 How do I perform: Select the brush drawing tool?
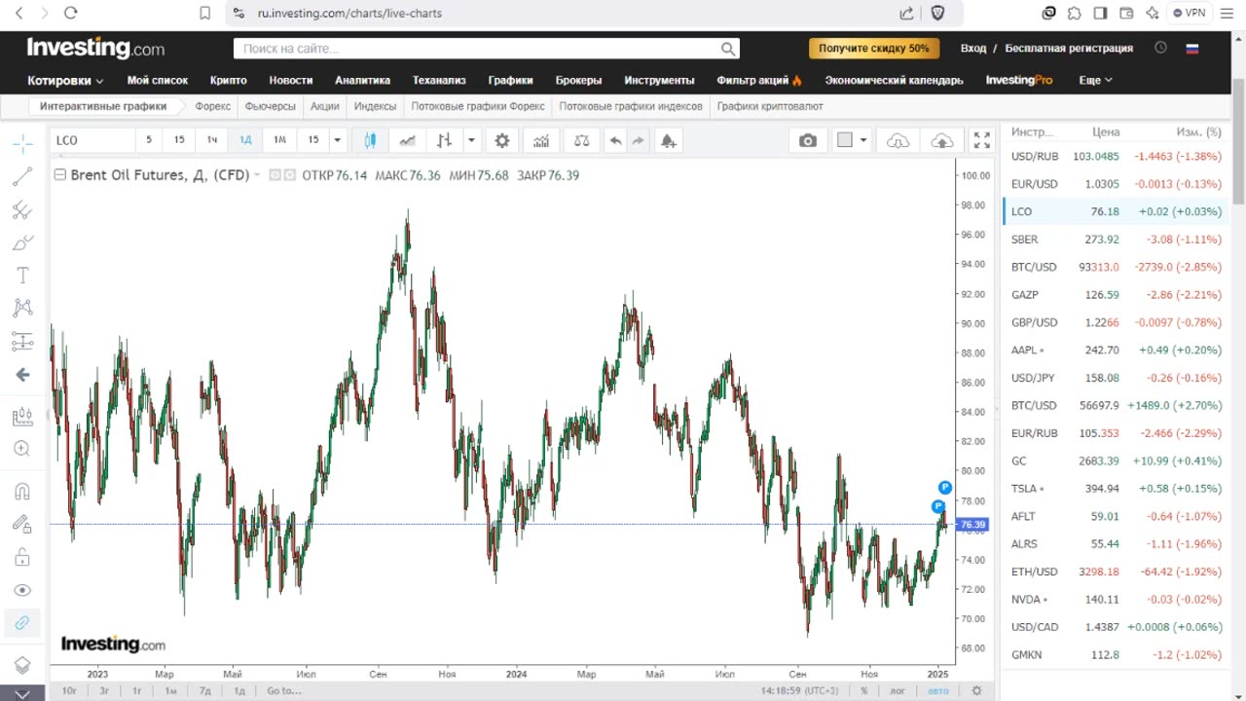[x=22, y=242]
